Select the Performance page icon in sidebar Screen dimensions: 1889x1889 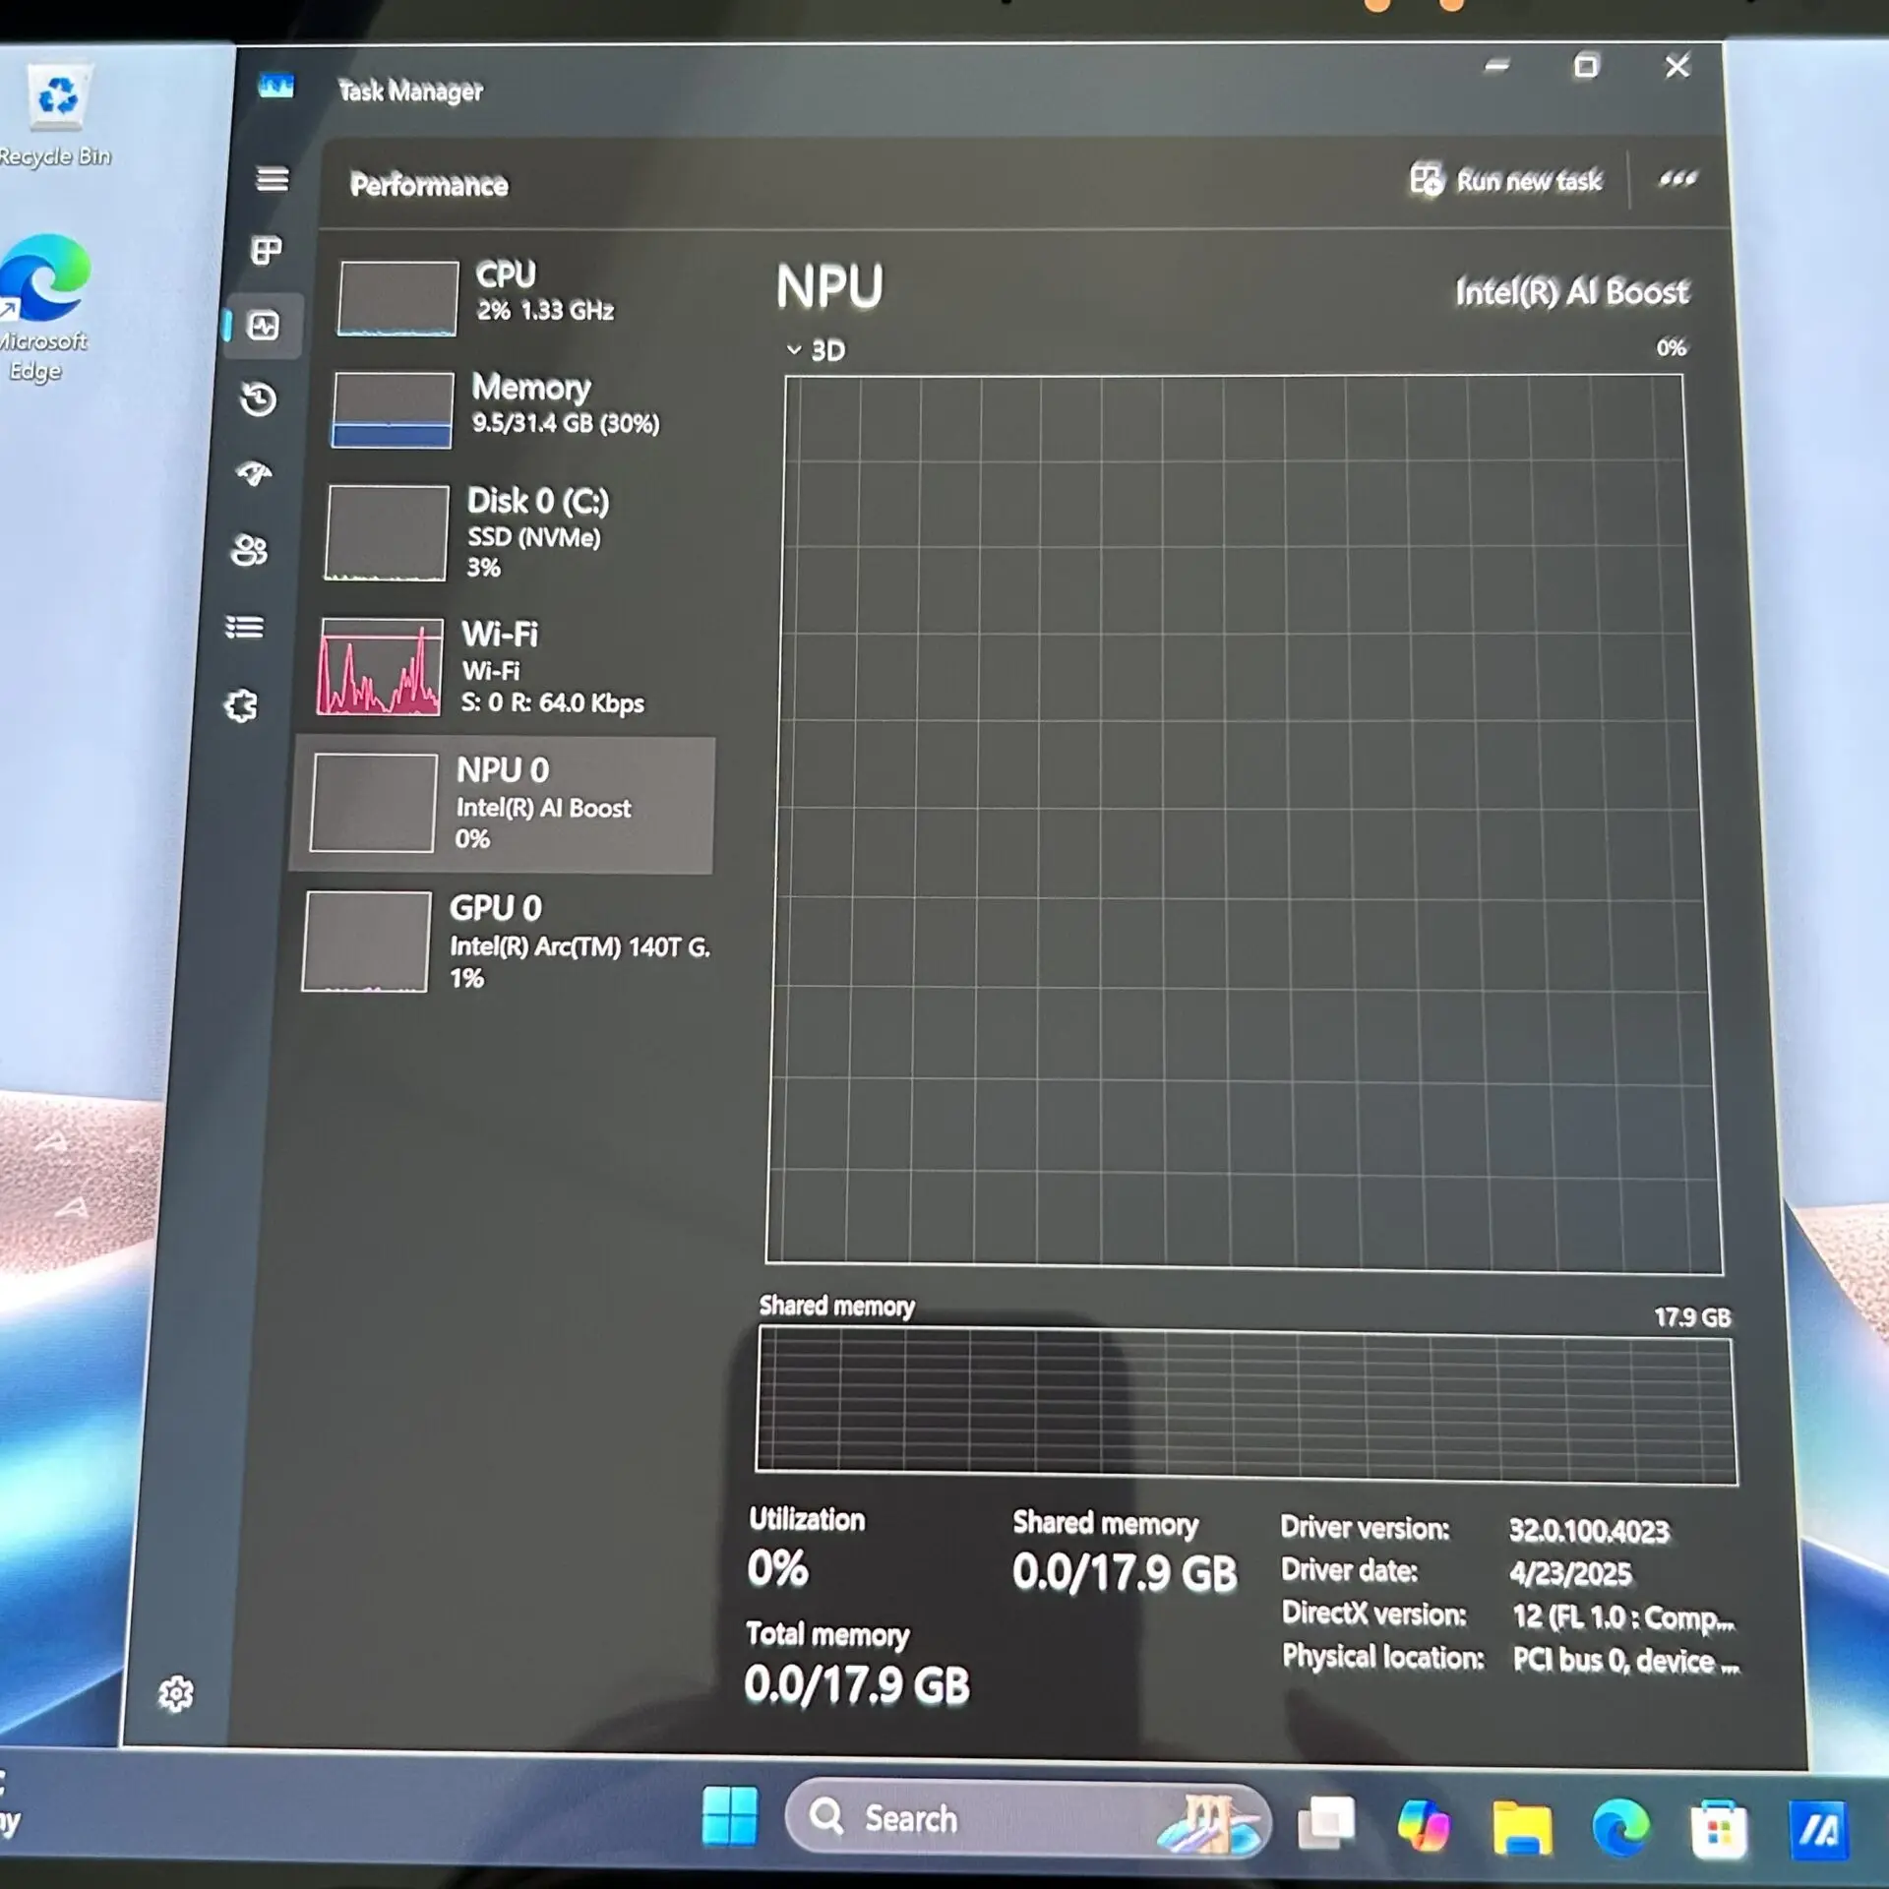point(263,326)
